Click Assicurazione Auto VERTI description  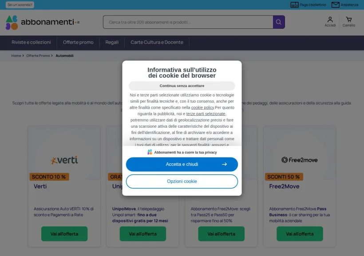(63, 212)
